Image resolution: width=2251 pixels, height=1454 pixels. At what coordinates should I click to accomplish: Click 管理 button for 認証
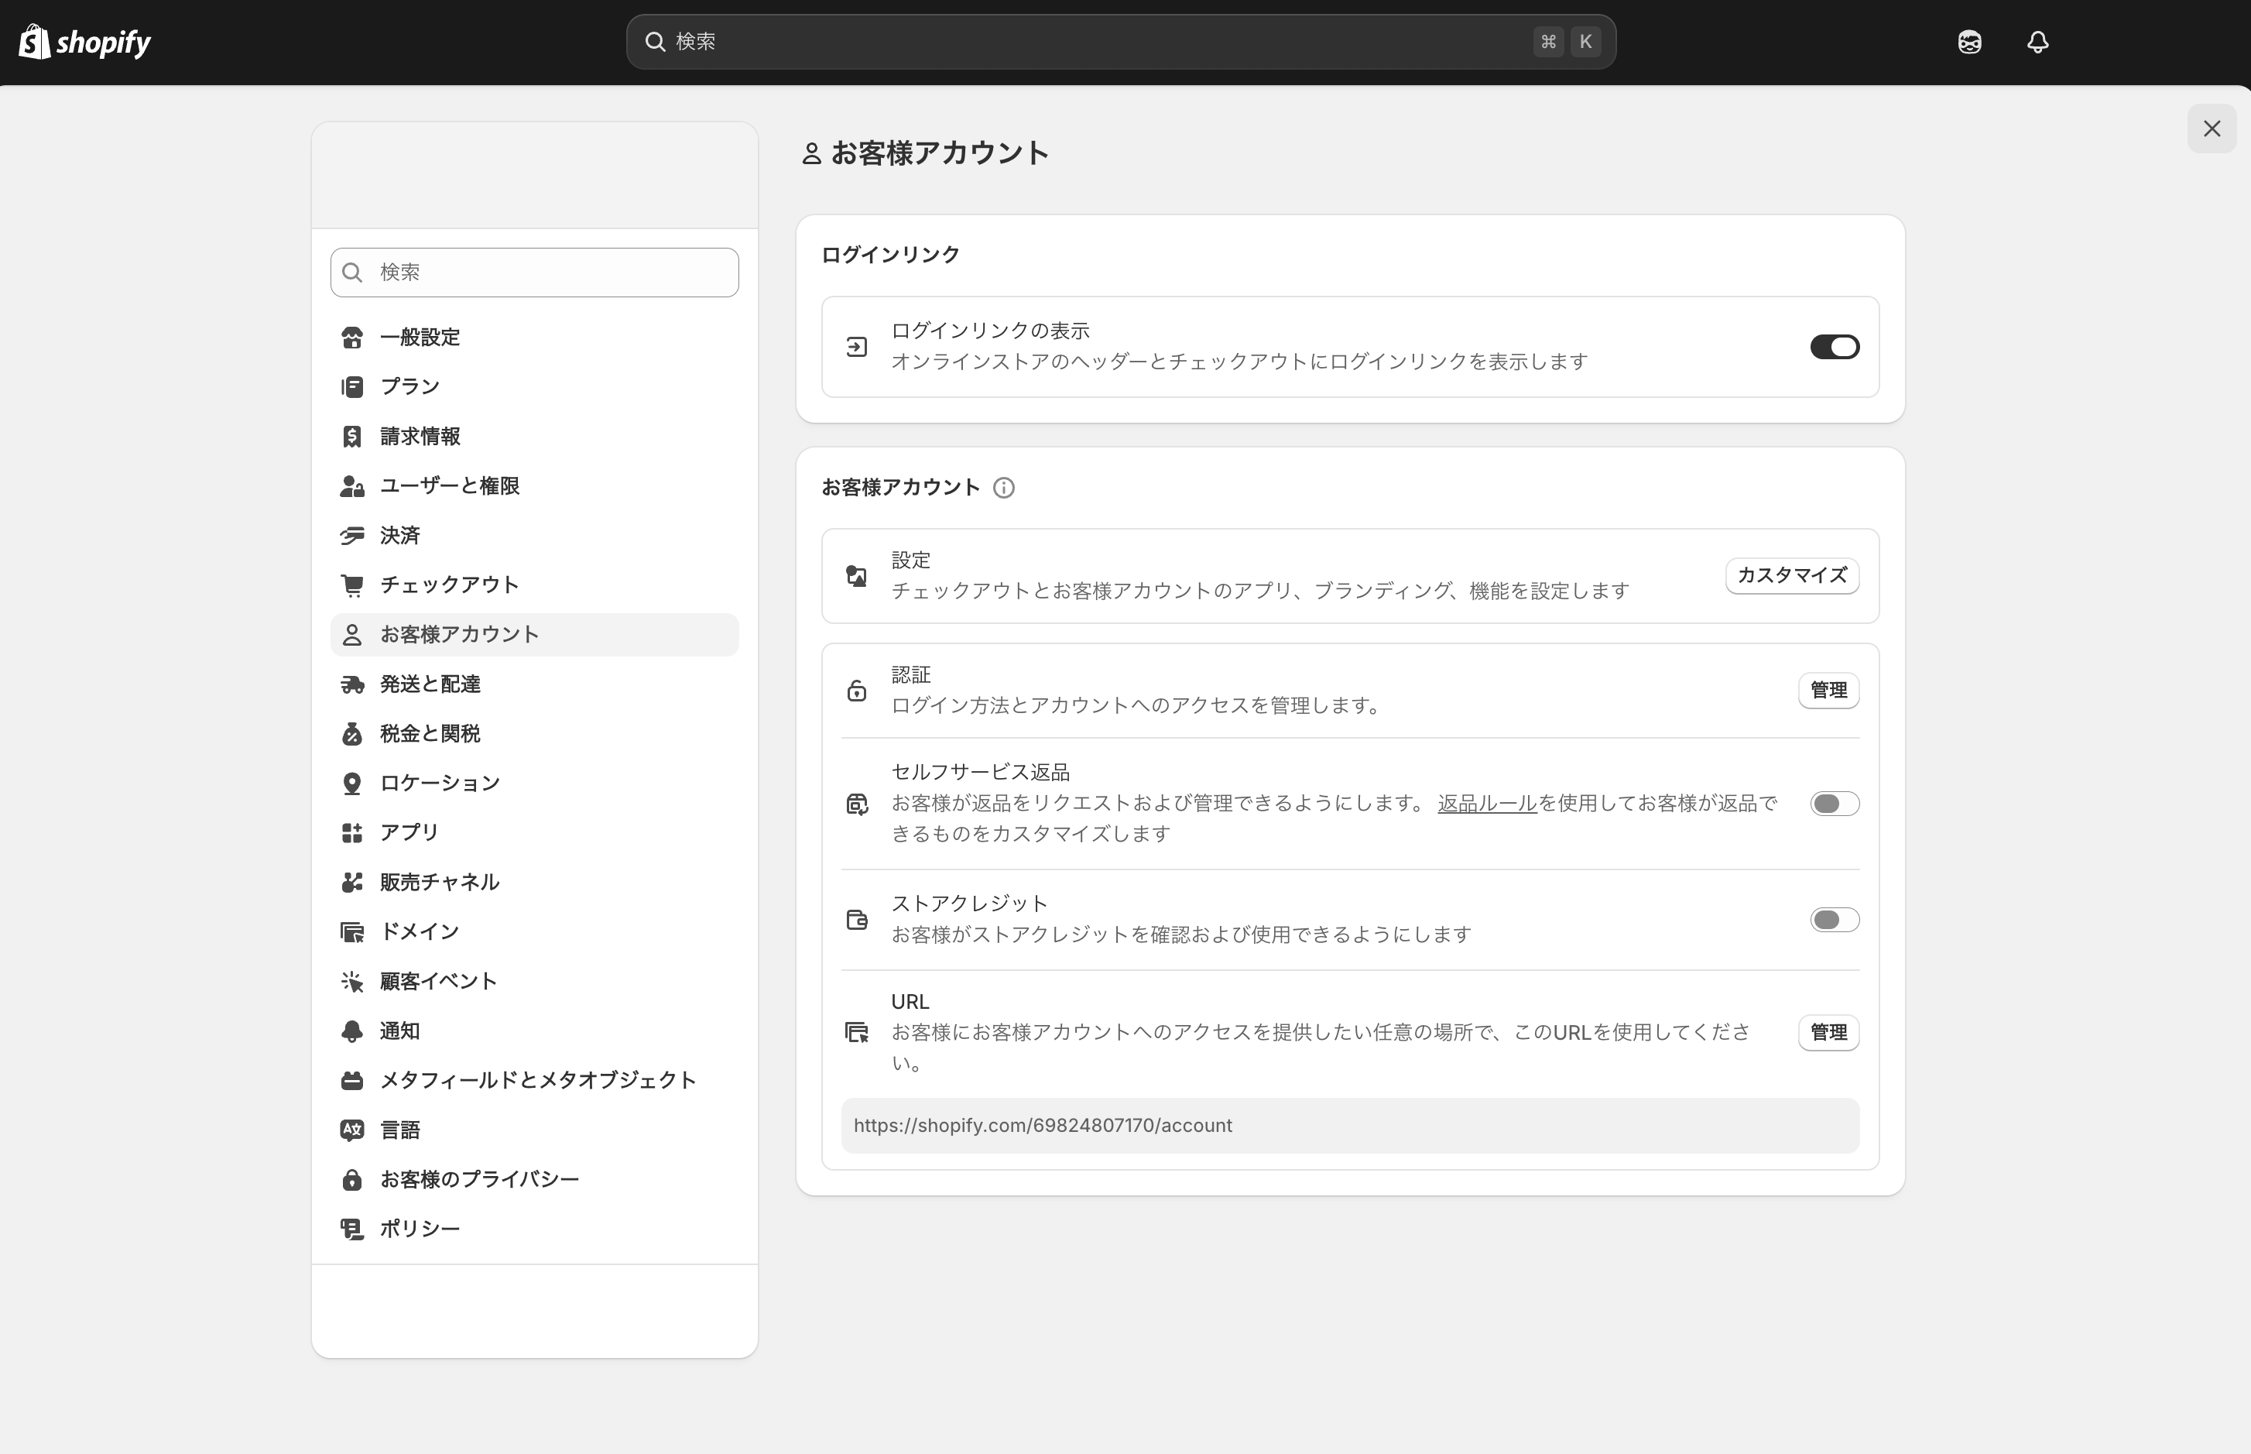(1828, 690)
